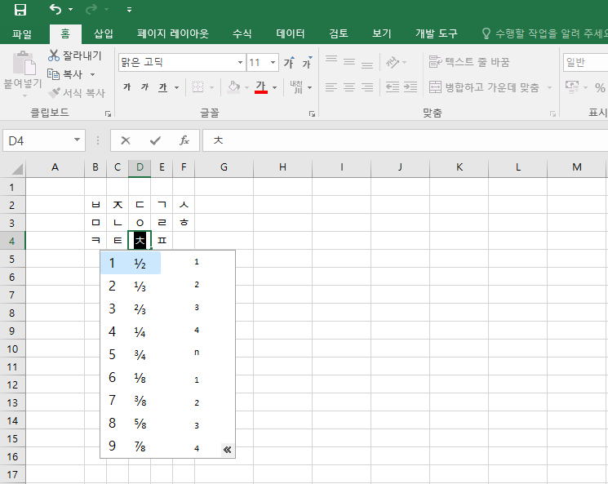Choose candidate 1 ½ in the list
The height and width of the screenshot is (484, 608).
pyautogui.click(x=131, y=263)
